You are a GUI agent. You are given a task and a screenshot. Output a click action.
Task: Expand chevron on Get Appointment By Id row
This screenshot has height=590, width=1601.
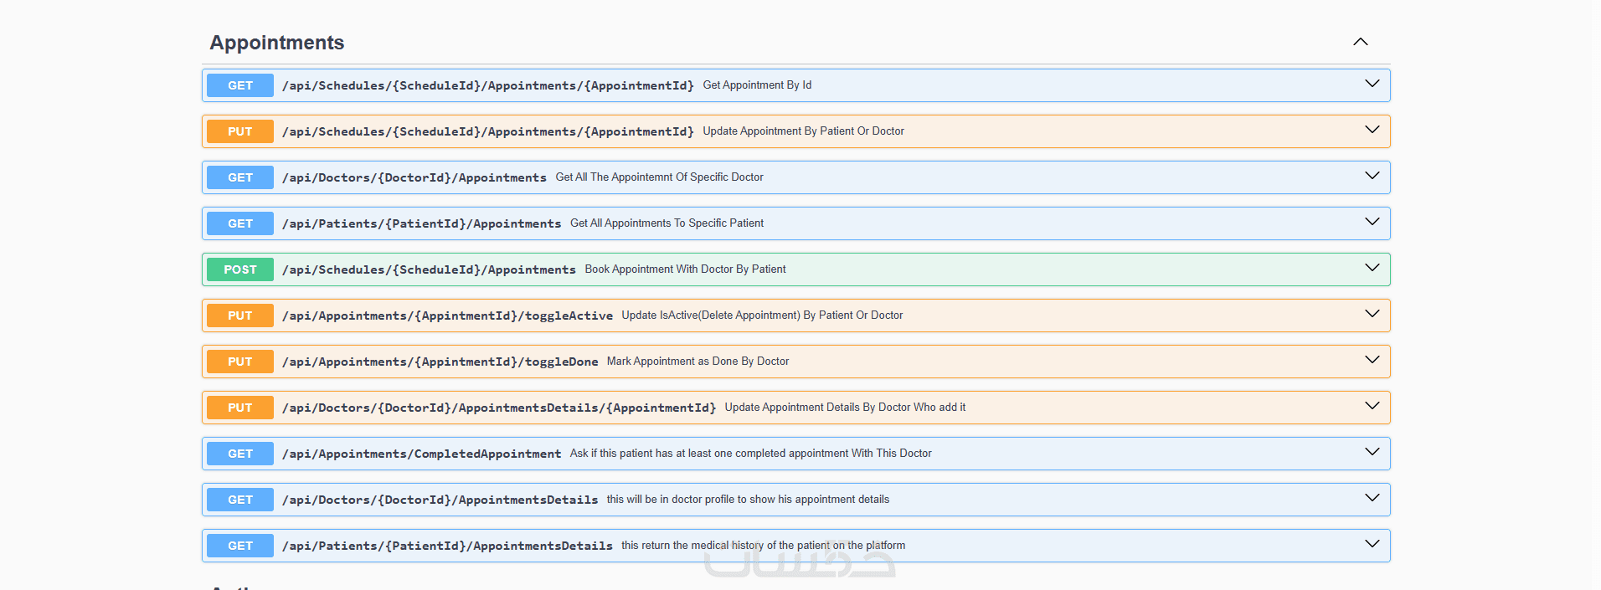(x=1372, y=85)
